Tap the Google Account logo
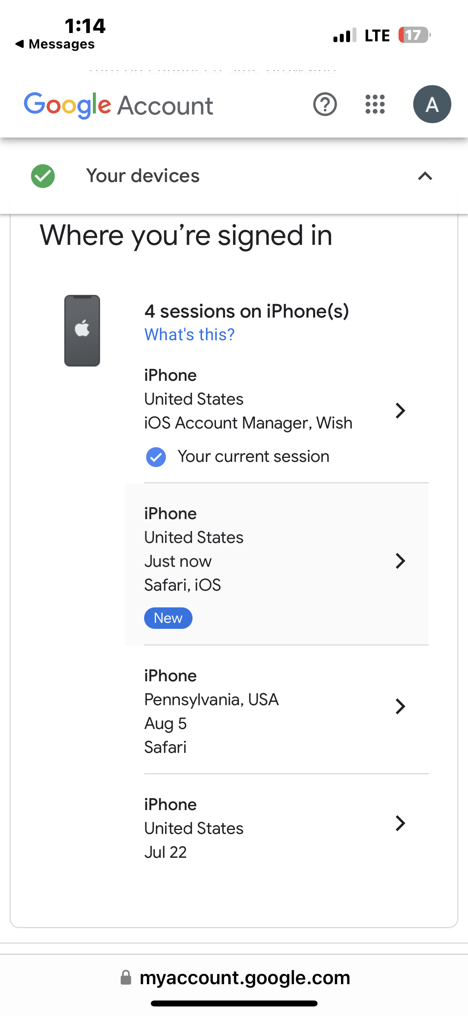468x1016 pixels. click(118, 105)
